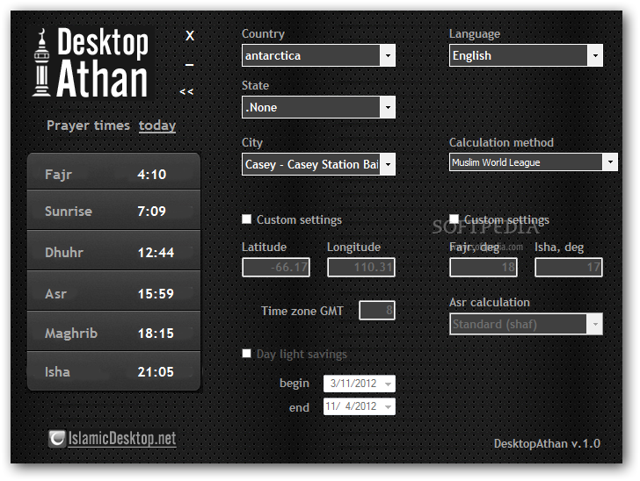Open the daylight savings begin date picker
Image resolution: width=640 pixels, height=481 pixels.
coord(360,384)
